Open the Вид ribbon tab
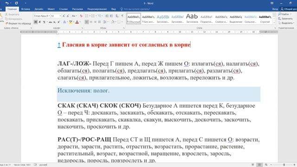Viewport: 297px width, 167px height. 113,9
